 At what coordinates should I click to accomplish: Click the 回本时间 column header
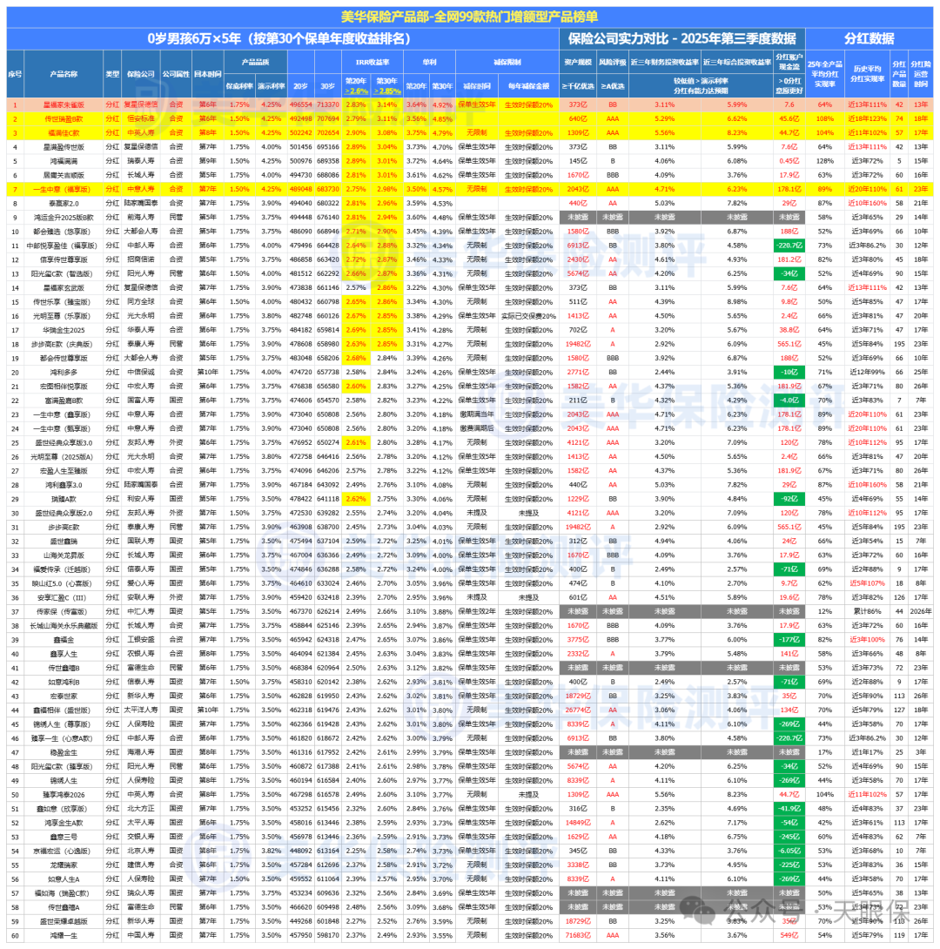click(205, 75)
